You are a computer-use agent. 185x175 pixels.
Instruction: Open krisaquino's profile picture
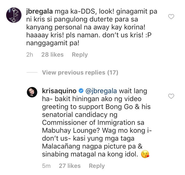click(32, 92)
